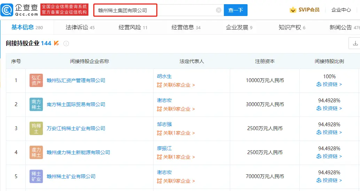
Task: Select the 10000万元人民币 capital cell
Action: 265,80
